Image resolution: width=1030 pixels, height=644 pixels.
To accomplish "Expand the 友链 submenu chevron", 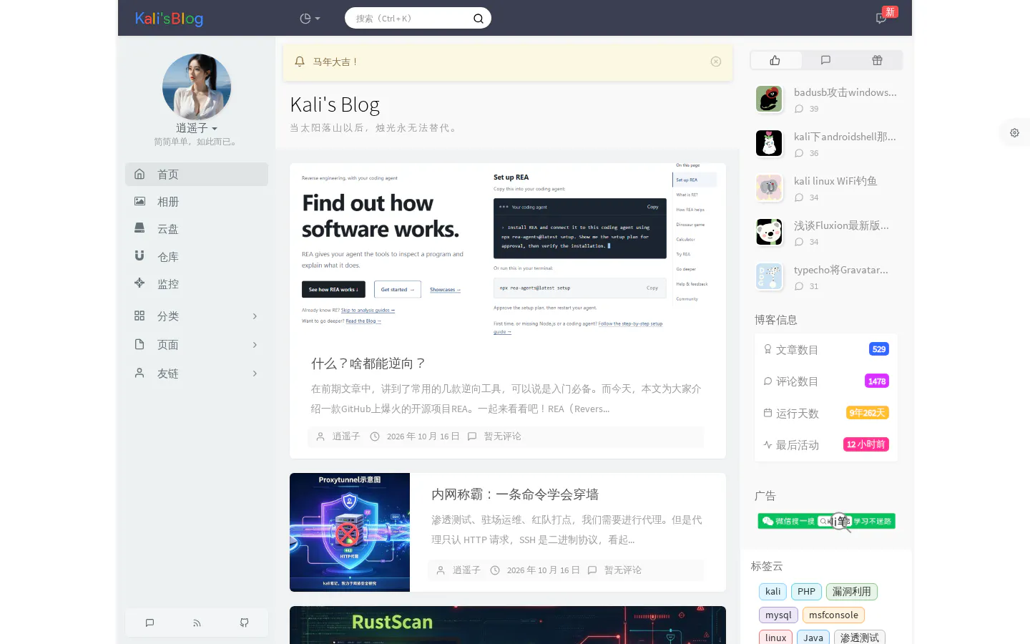I will coord(255,374).
